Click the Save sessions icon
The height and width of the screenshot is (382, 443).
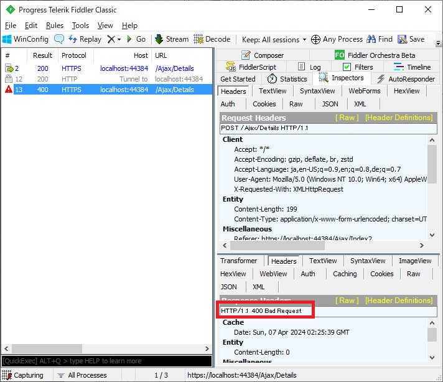pos(402,39)
